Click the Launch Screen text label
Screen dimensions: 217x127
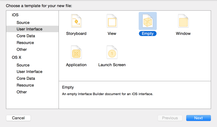(112, 65)
